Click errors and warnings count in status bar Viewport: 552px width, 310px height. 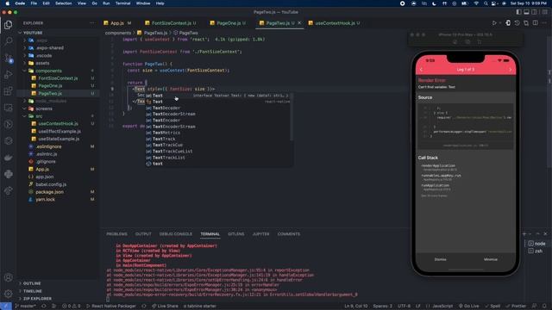click(71, 307)
